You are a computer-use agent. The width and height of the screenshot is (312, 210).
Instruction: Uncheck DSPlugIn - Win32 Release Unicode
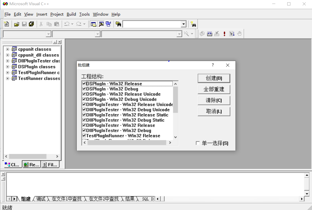point(84,94)
